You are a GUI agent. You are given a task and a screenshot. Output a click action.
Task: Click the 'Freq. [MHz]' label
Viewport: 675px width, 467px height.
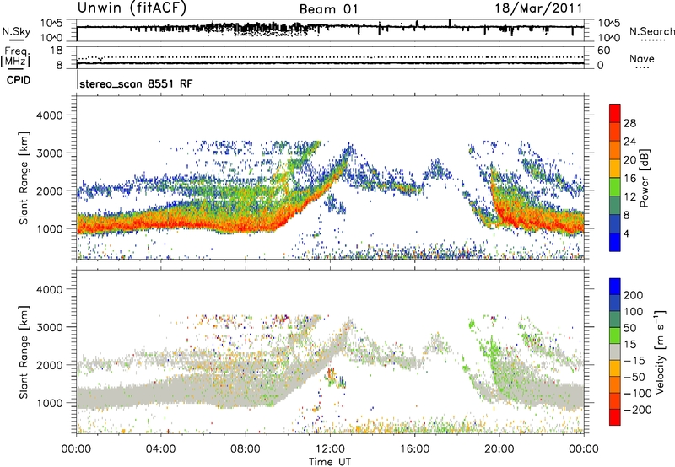click(15, 57)
